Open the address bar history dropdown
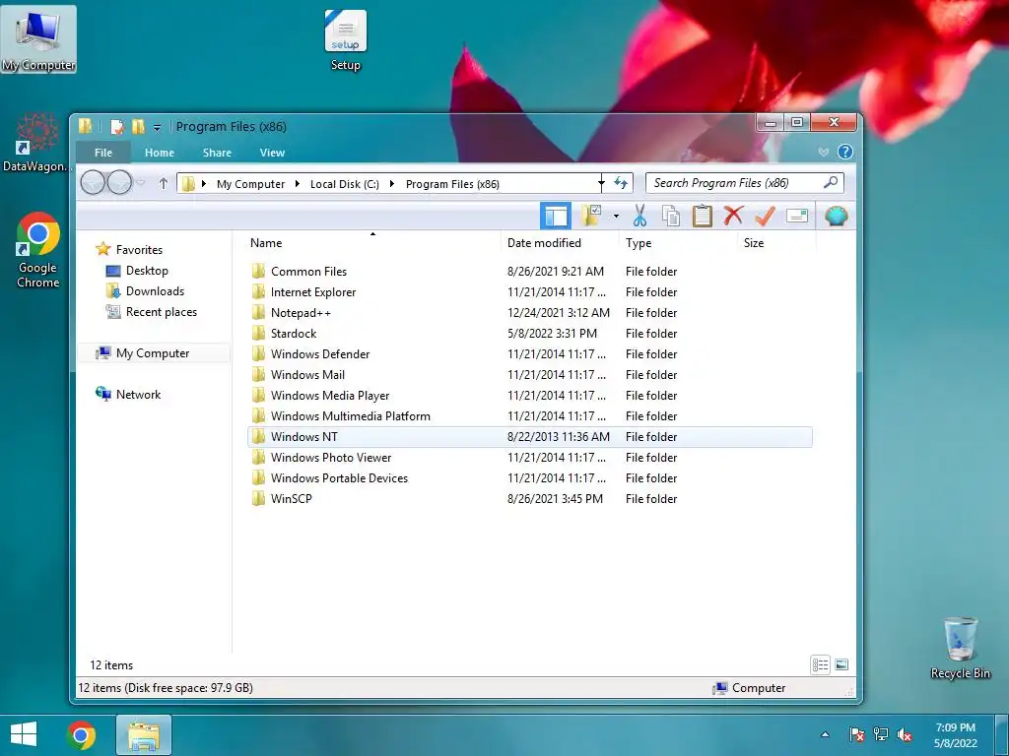The image size is (1009, 756). pyautogui.click(x=601, y=183)
